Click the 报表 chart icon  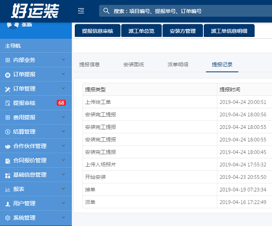(x=7, y=190)
